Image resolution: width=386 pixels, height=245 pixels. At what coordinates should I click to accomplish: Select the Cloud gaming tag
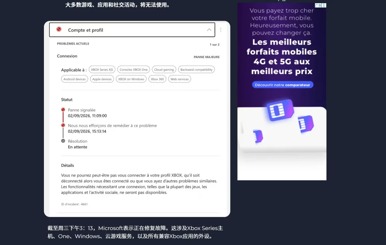[x=164, y=70]
